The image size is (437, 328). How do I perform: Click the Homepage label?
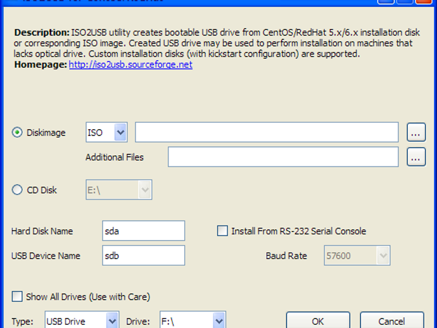pos(41,65)
